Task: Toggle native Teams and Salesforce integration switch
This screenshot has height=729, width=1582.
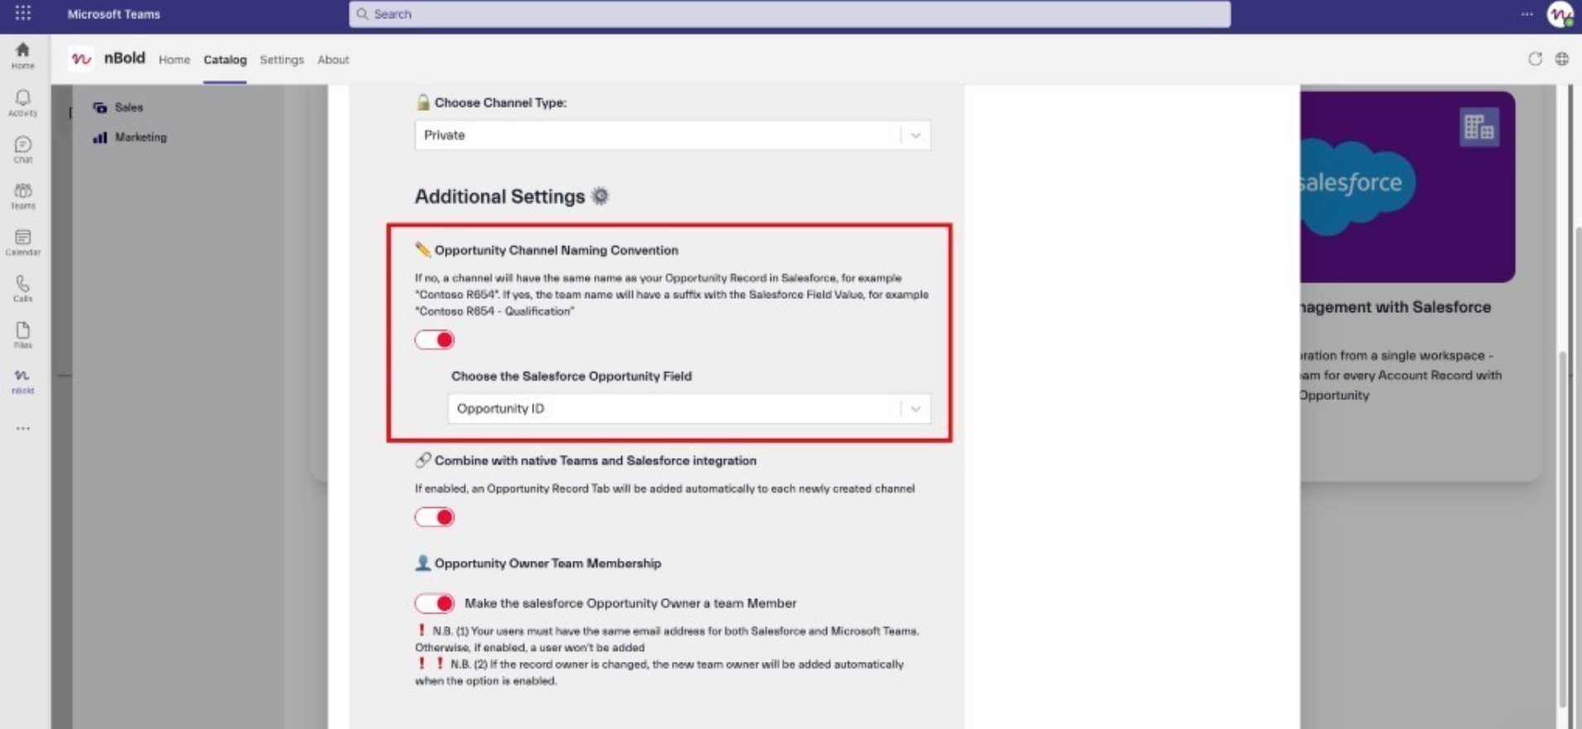Action: (435, 517)
